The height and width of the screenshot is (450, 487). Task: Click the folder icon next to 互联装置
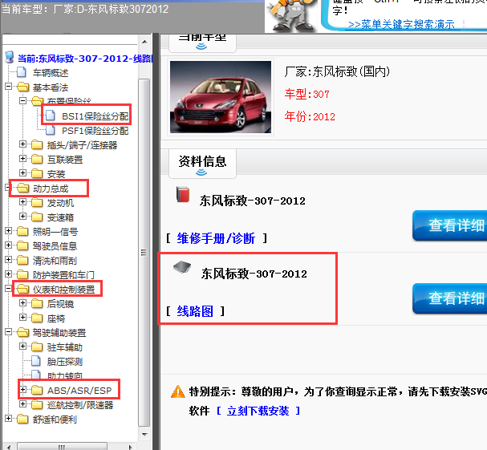click(x=37, y=160)
